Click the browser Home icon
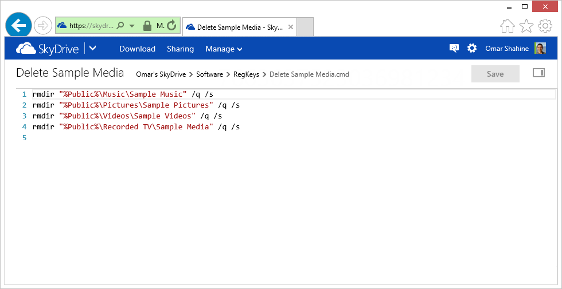562x289 pixels. (x=508, y=26)
